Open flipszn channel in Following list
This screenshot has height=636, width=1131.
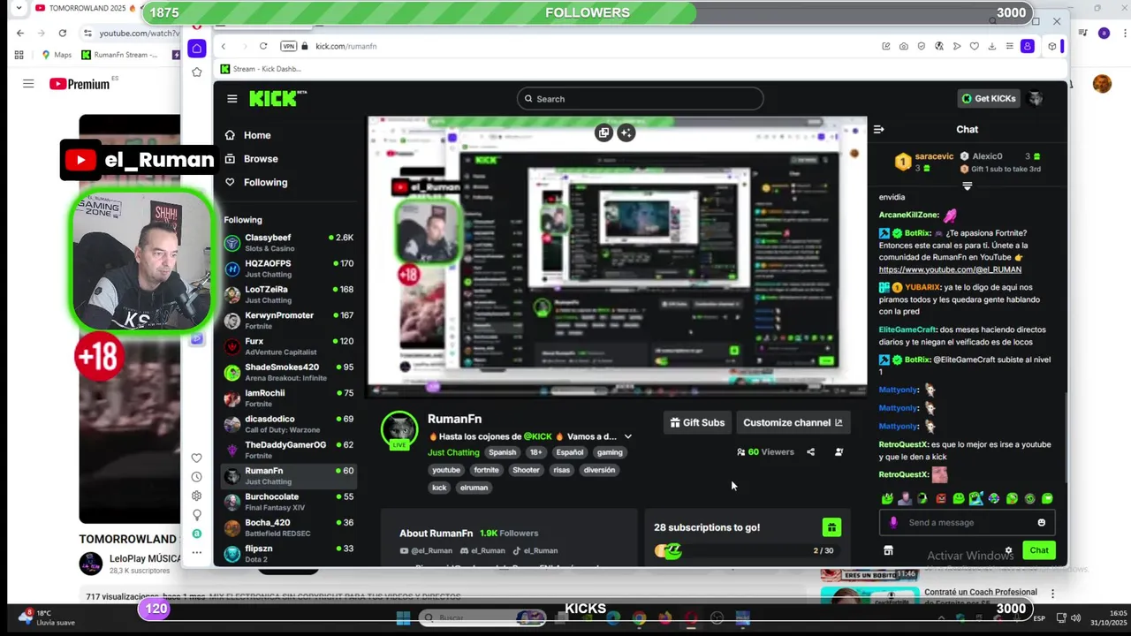pos(288,554)
